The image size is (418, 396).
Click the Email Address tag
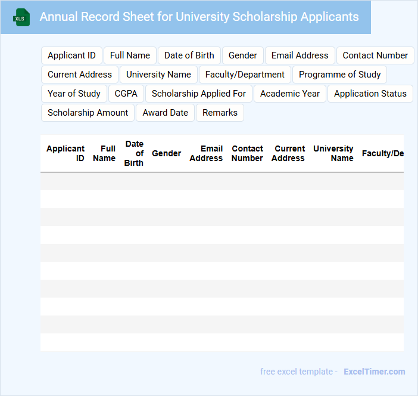click(300, 55)
